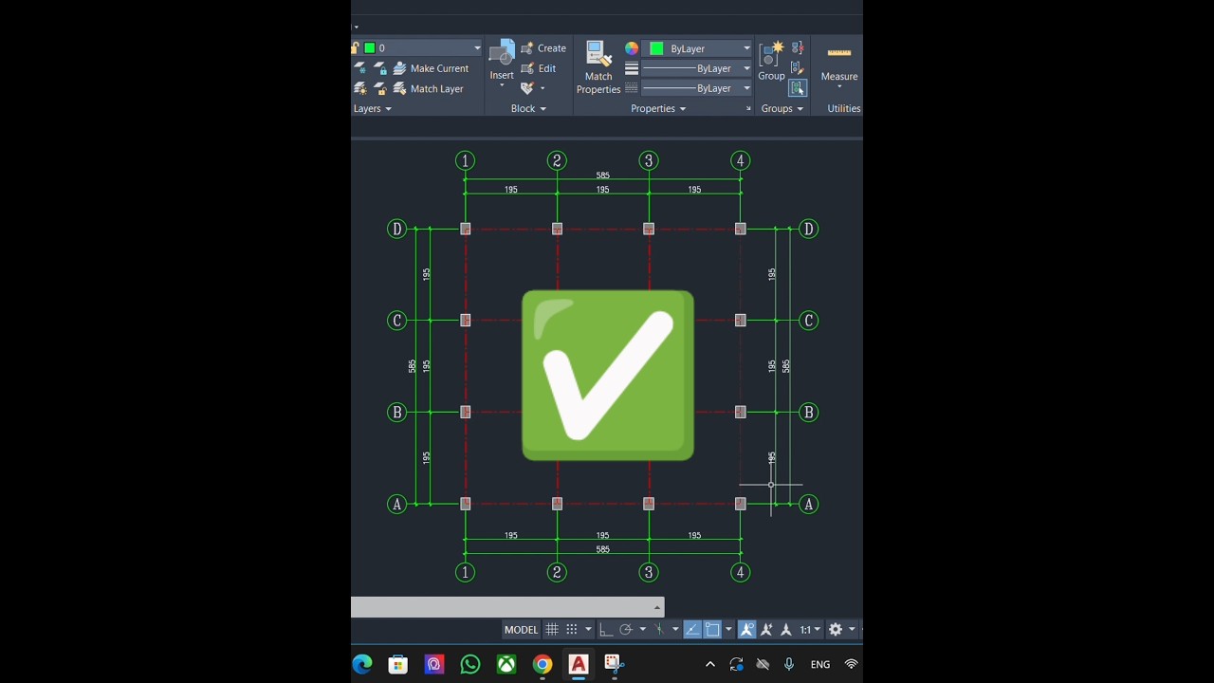The height and width of the screenshot is (683, 1214).
Task: Open the object color ByLayer dropdown
Action: (746, 48)
